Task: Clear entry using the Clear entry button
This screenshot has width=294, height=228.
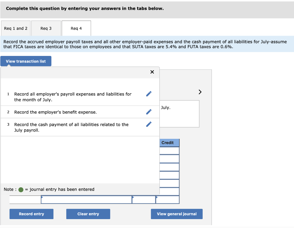Action: coord(88,214)
